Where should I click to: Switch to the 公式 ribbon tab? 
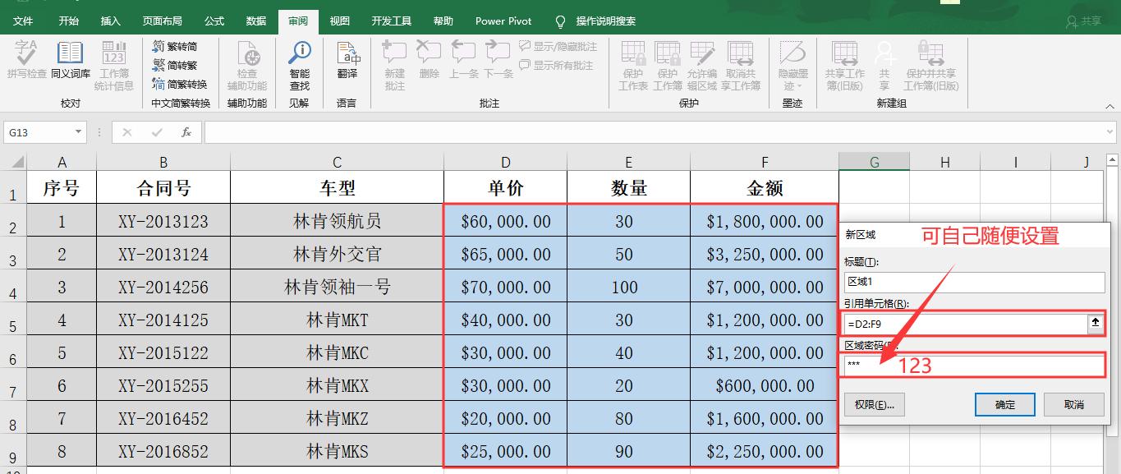[214, 21]
